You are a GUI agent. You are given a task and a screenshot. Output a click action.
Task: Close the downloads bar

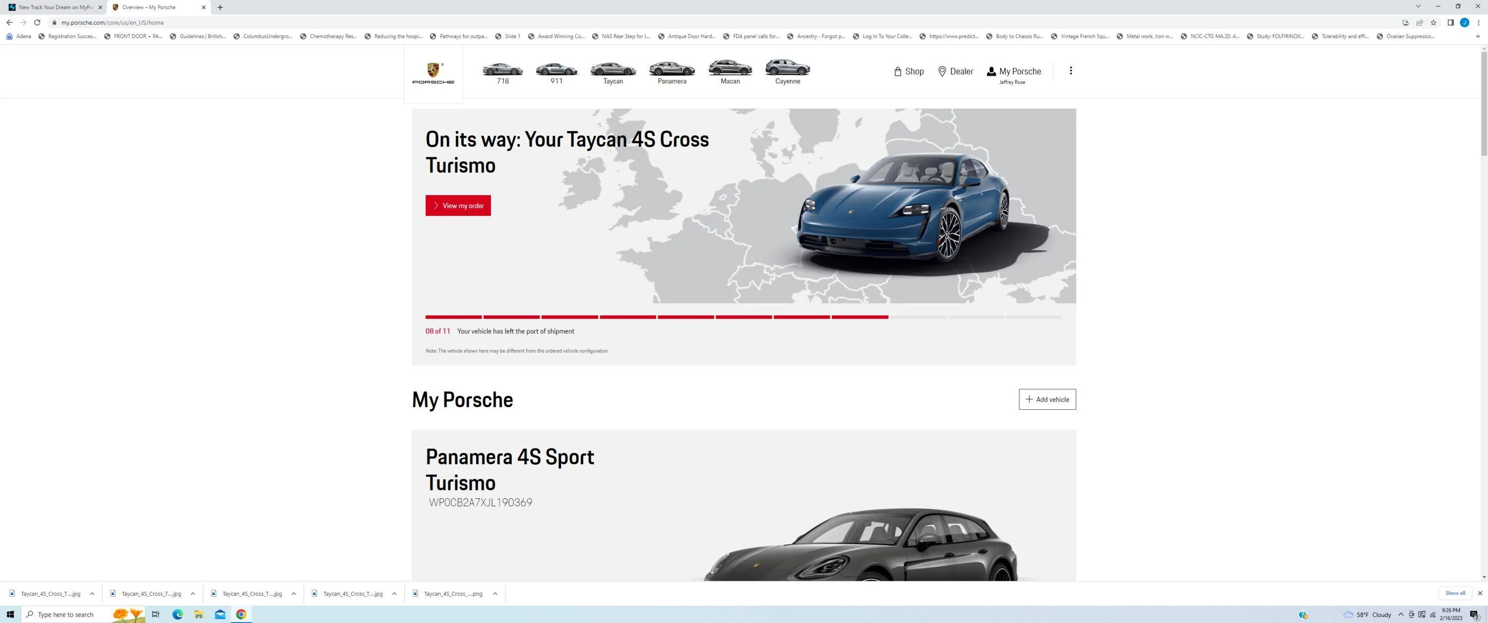(x=1480, y=593)
